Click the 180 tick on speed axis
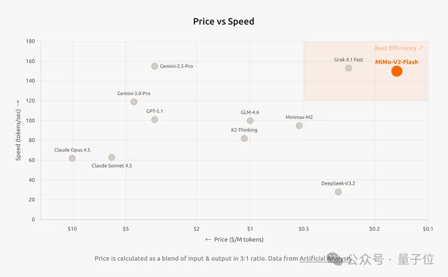 pos(30,41)
